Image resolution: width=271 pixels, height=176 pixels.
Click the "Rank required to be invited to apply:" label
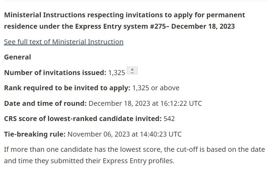[67, 88]
